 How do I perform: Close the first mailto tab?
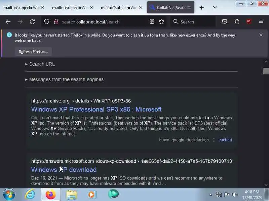tap(43, 7)
